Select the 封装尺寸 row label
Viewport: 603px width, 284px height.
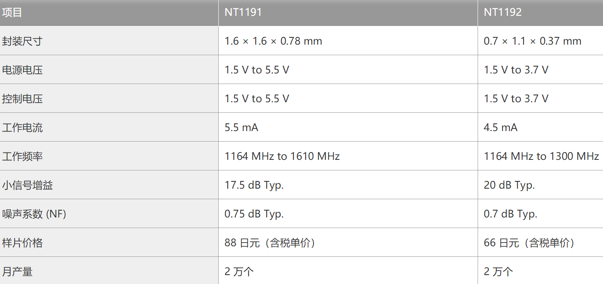22,41
